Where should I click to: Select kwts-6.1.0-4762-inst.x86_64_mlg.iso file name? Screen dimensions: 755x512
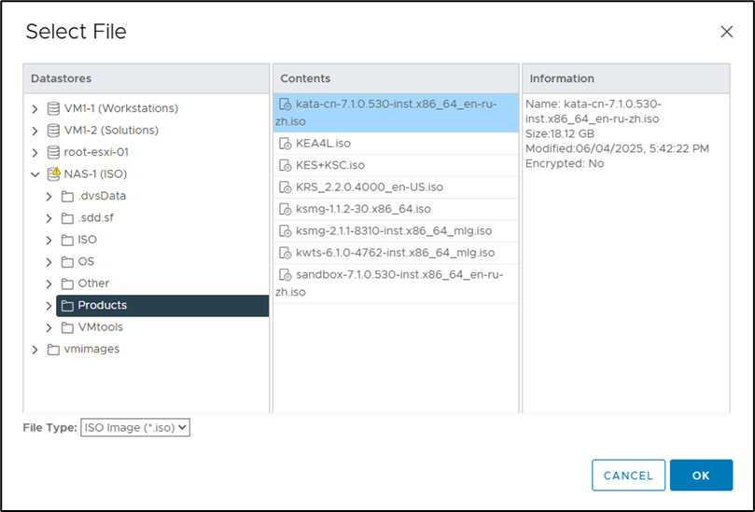pos(396,253)
